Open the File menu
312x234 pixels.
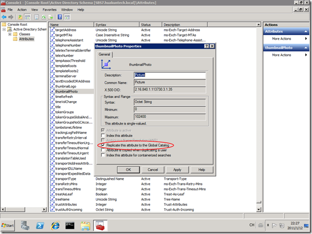point(10,9)
